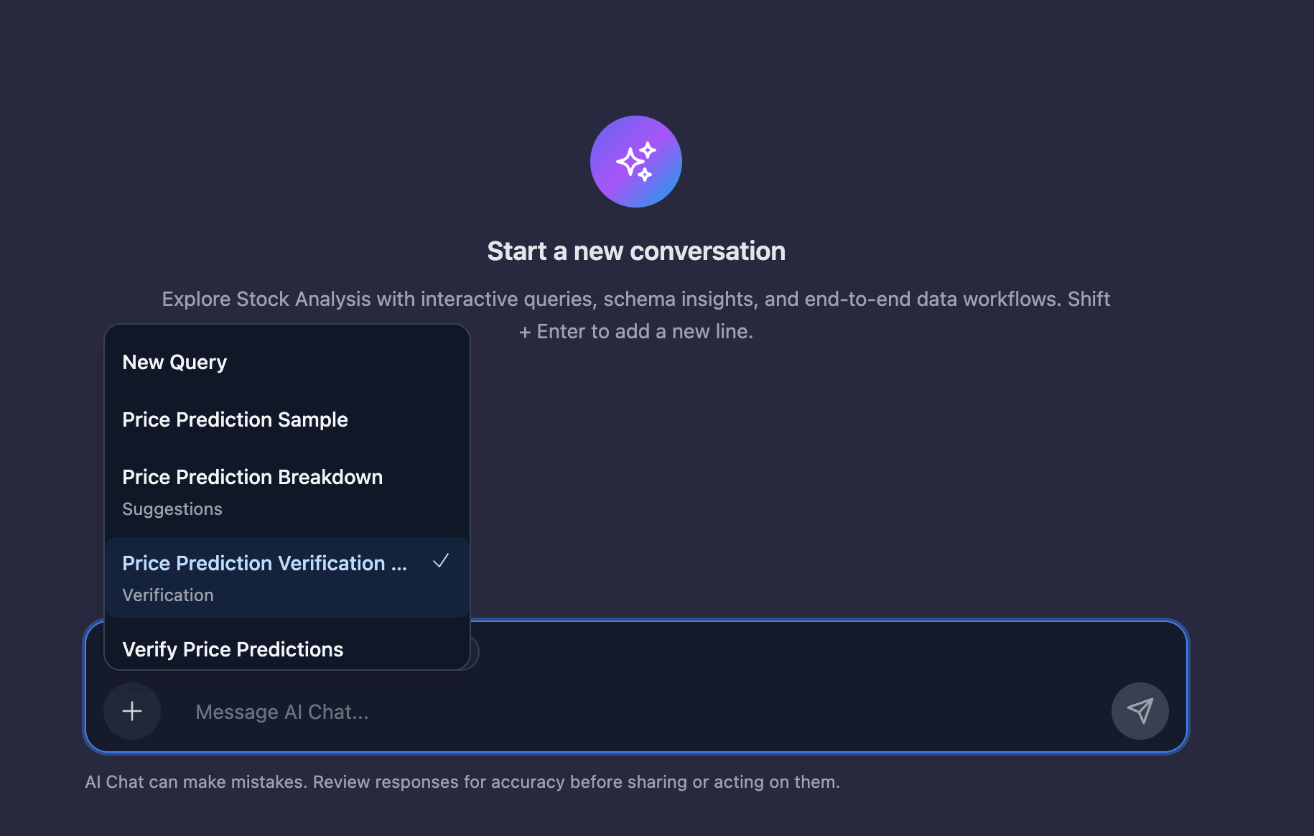Click blank chat box space left of send button
The width and height of the screenshot is (1314, 836).
pos(933,711)
